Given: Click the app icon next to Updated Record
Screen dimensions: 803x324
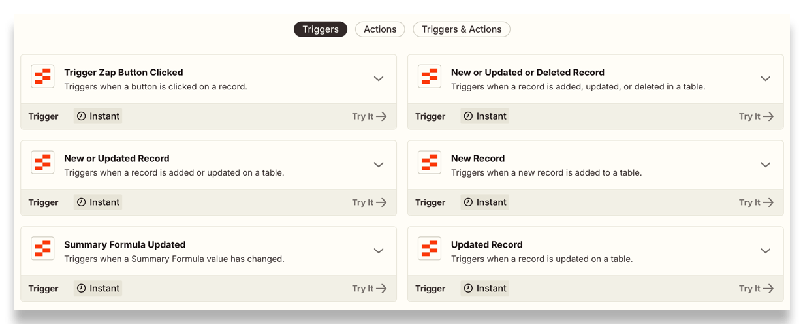Looking at the screenshot, I should point(430,249).
